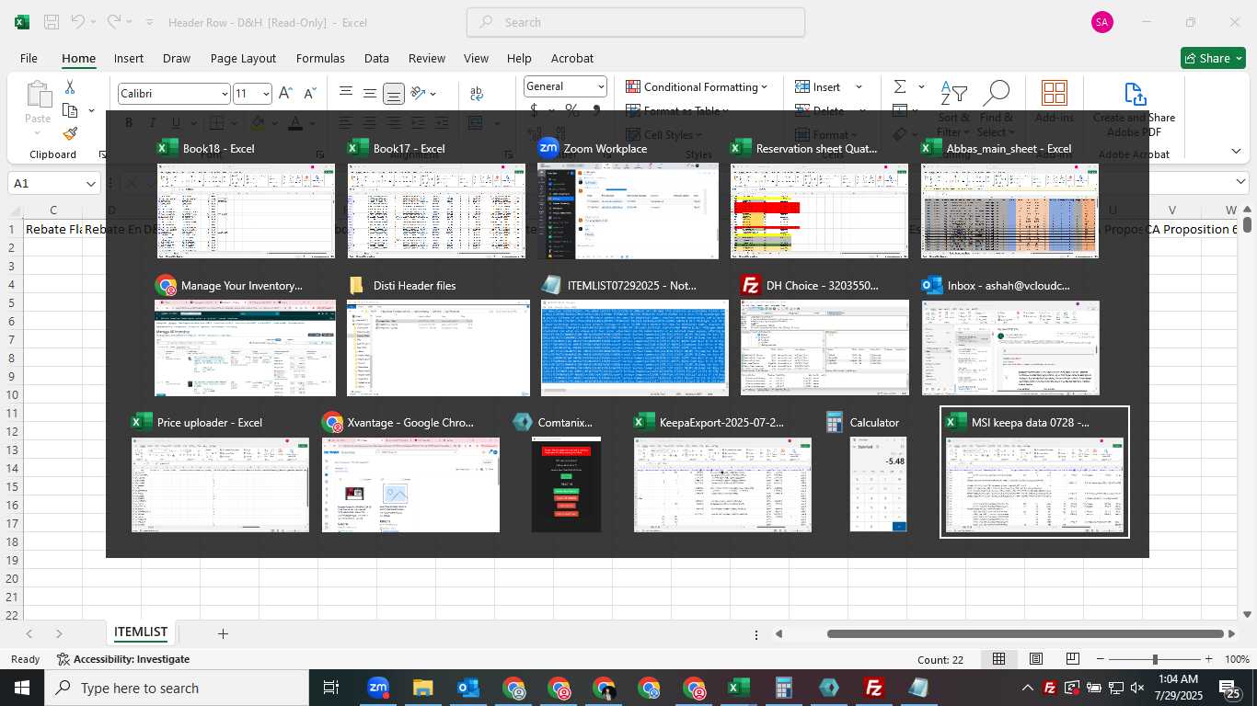Switch to Page Layout tab

pyautogui.click(x=243, y=58)
